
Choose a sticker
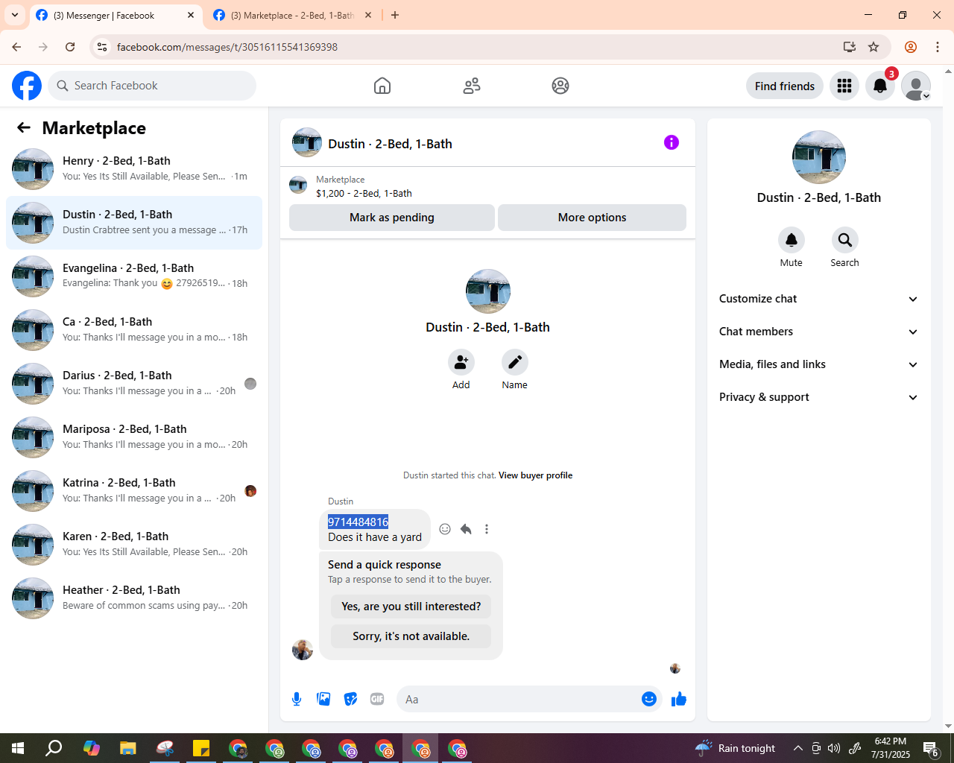point(350,699)
